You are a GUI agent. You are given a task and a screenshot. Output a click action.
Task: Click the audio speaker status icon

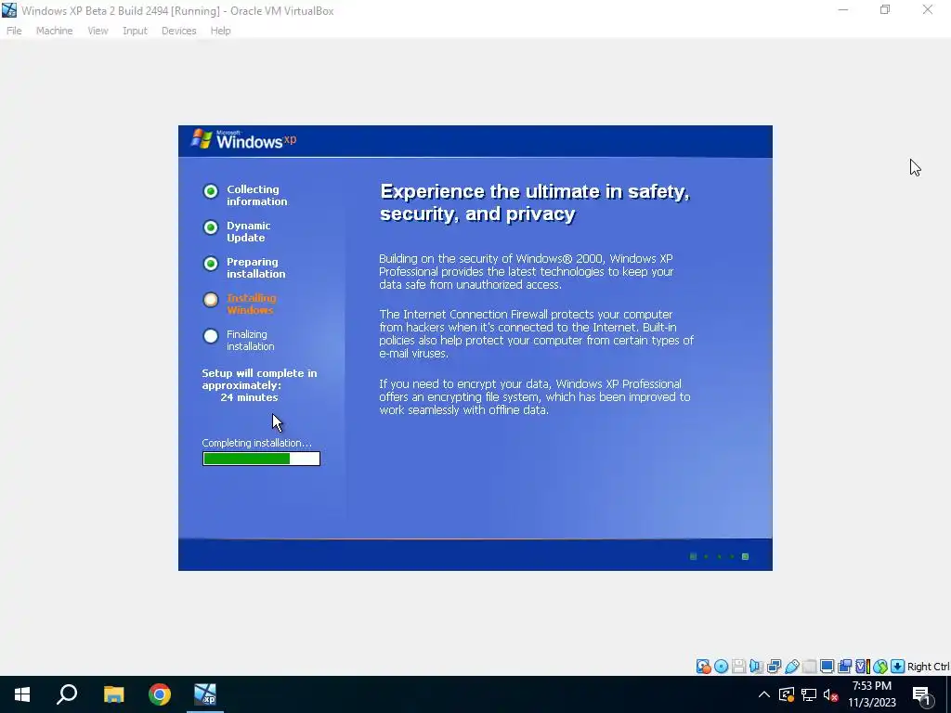tap(756, 667)
